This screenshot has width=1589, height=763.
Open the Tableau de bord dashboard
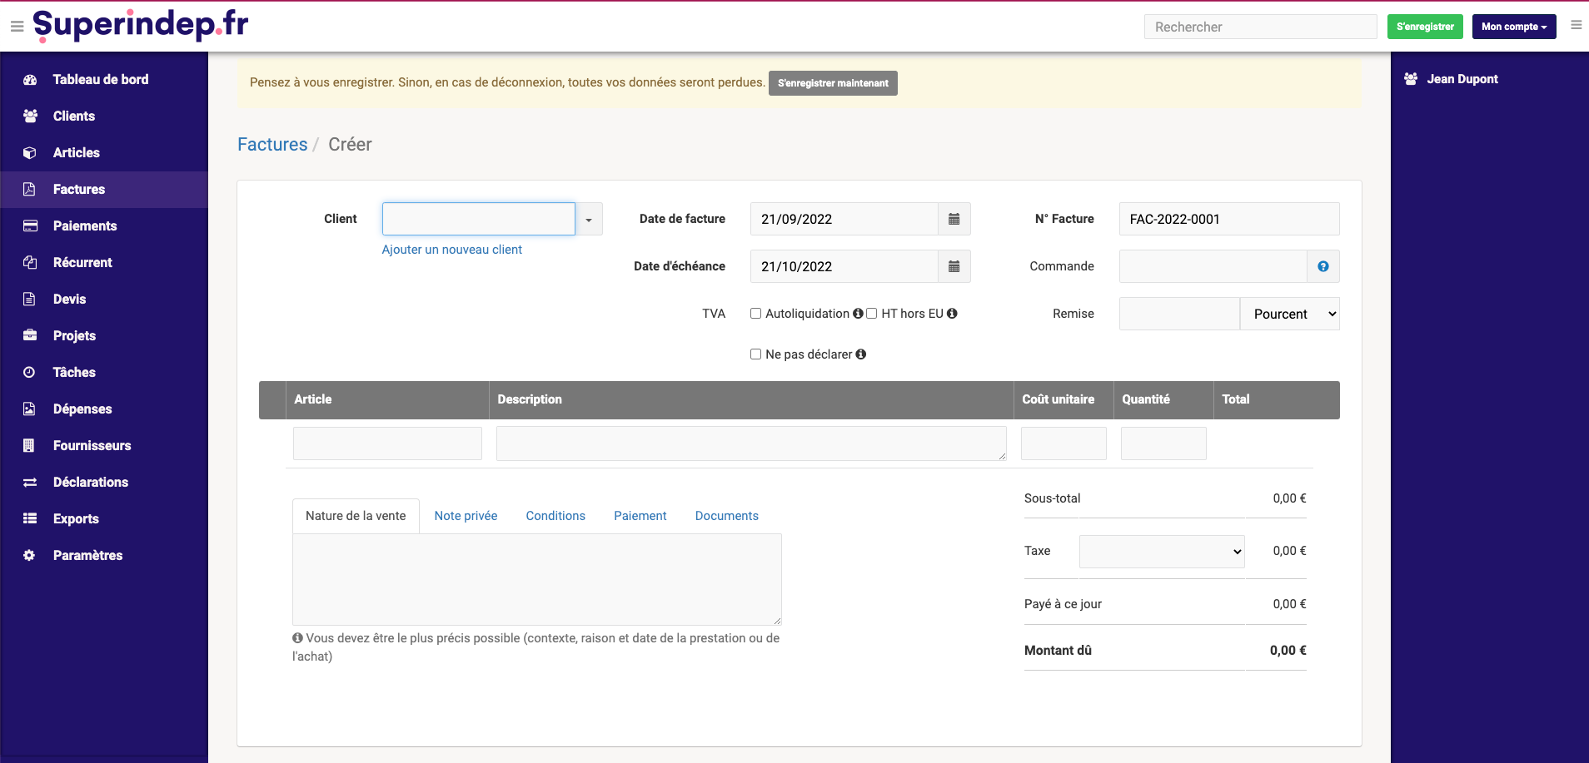[99, 79]
